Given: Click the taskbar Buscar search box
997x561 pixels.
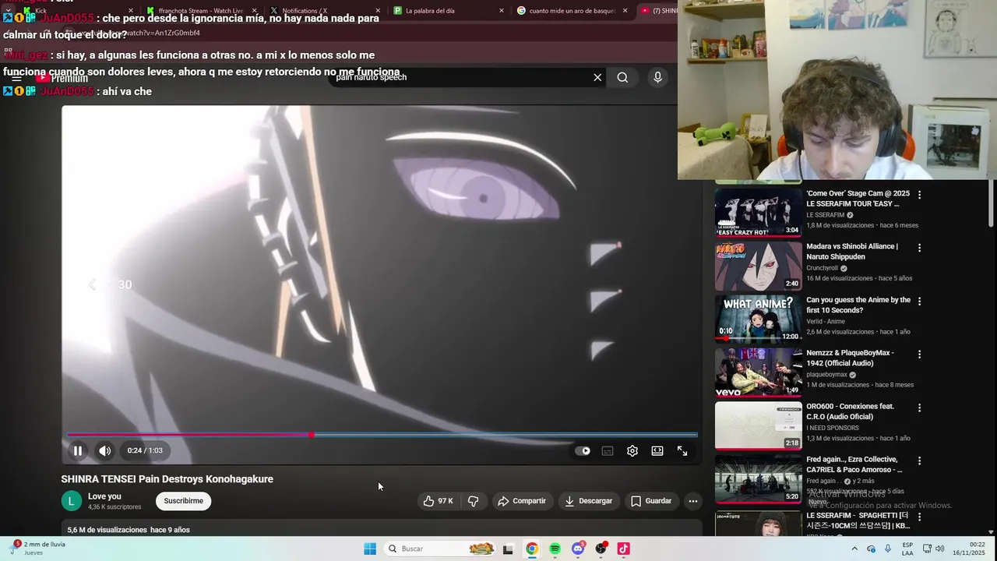Looking at the screenshot, I should [x=441, y=549].
